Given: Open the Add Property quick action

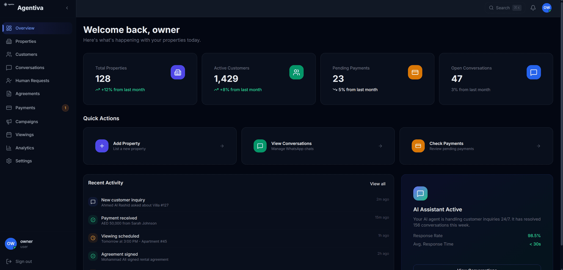Looking at the screenshot, I should (160, 146).
